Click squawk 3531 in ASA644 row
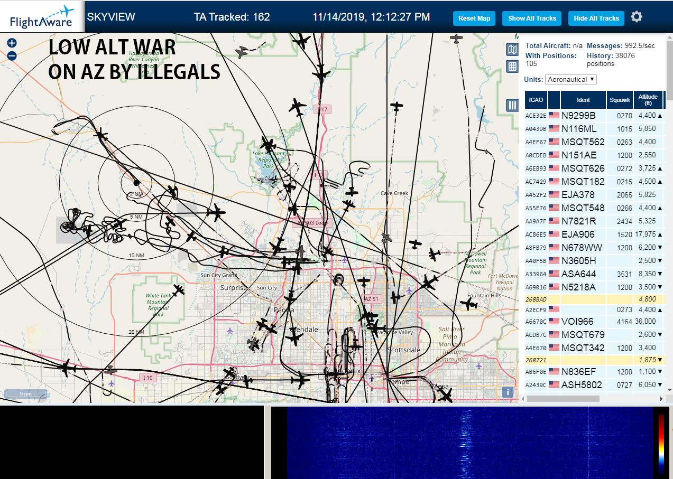The width and height of the screenshot is (673, 479). coord(624,274)
